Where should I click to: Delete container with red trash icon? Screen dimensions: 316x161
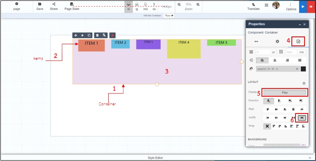pyautogui.click(x=112, y=35)
